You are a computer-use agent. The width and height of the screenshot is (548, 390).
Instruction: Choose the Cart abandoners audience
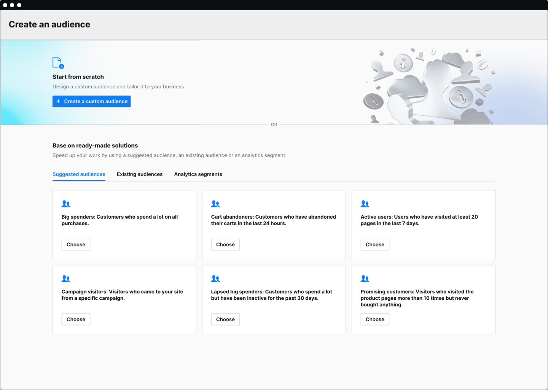225,245
